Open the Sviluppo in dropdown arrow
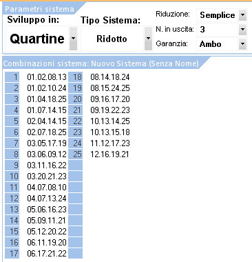Image resolution: width=252 pixels, height=262 pixels. coord(73,39)
